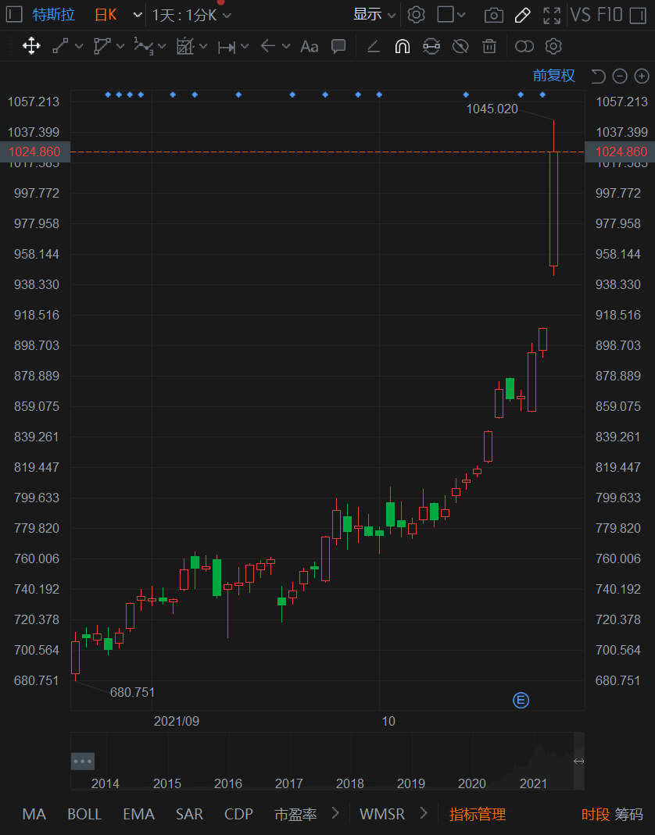655x835 pixels.
Task: Click the screenshot camera icon
Action: [x=493, y=15]
